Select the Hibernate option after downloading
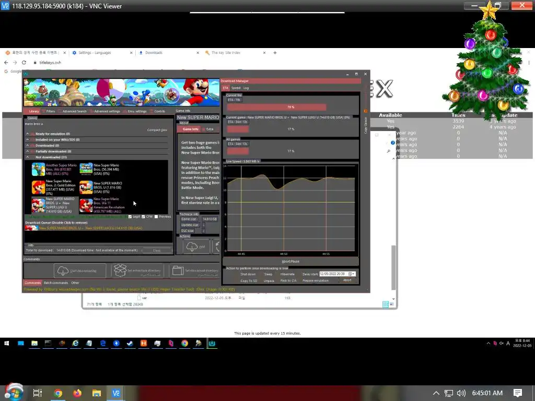Image resolution: width=535 pixels, height=401 pixels. coord(287,274)
